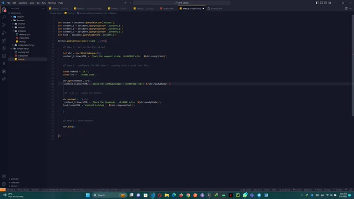Click the Prettier status bar item
This screenshot has height=199, width=354.
click(337, 190)
